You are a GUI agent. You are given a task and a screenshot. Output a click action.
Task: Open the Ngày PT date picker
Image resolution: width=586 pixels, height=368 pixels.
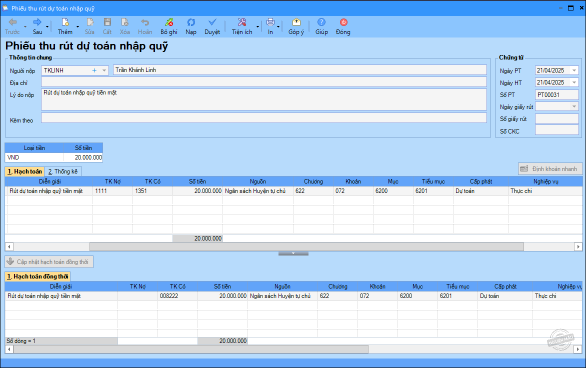(x=574, y=71)
